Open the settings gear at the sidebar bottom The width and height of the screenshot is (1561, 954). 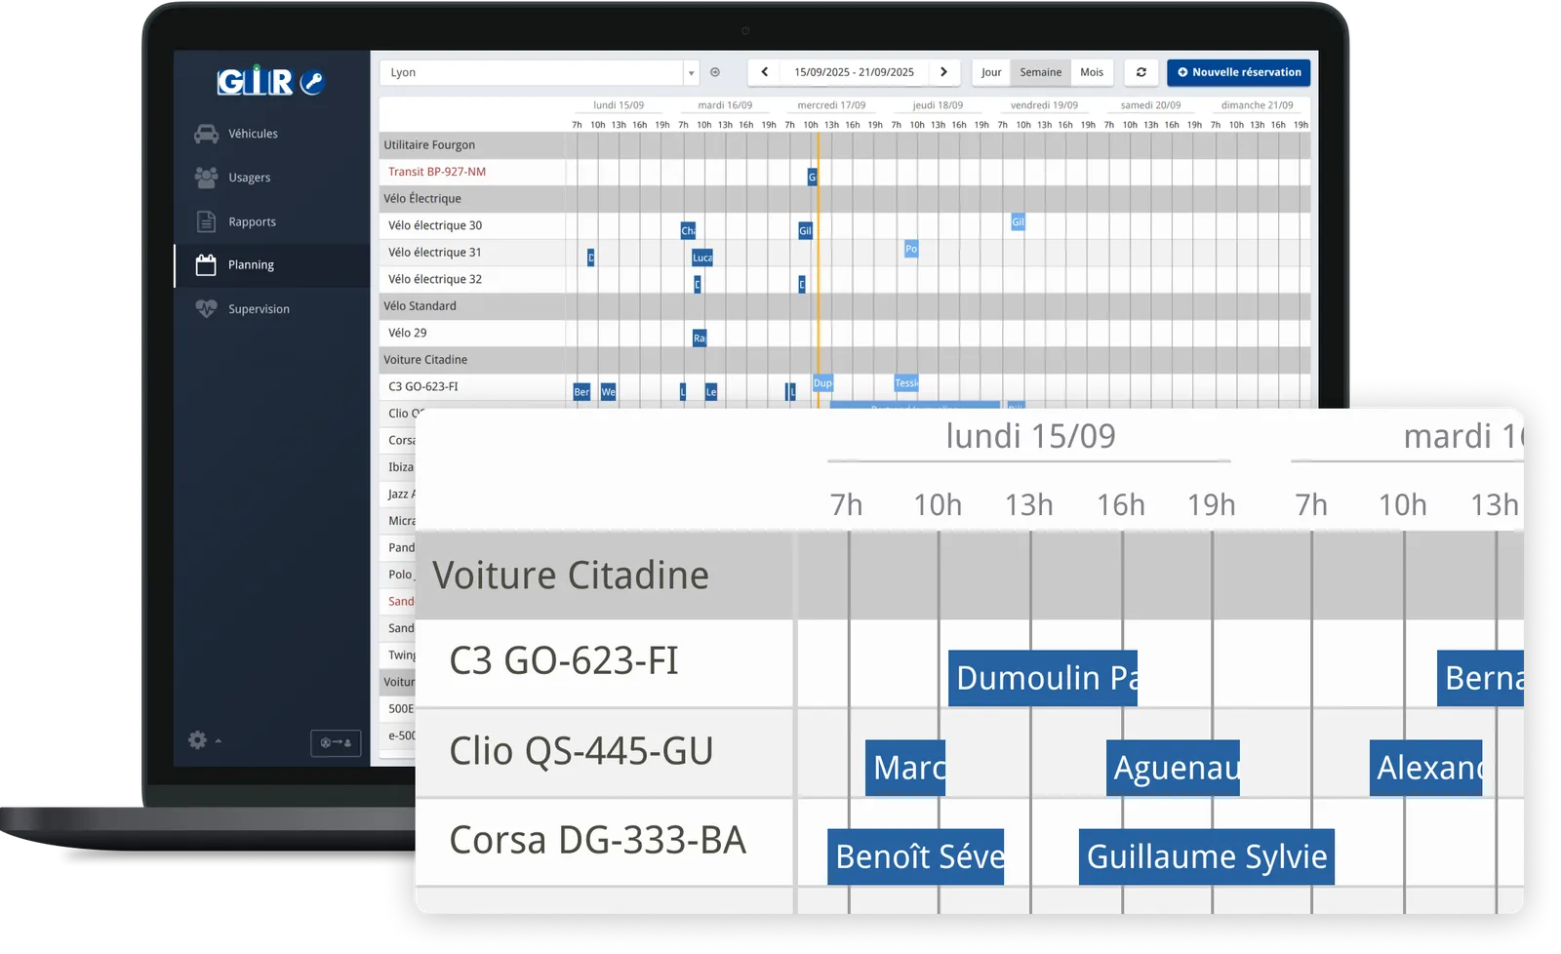[198, 740]
